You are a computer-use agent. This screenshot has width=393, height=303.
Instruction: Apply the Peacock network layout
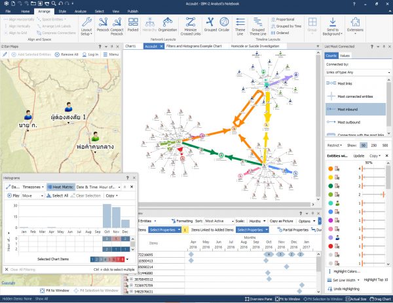click(x=103, y=24)
